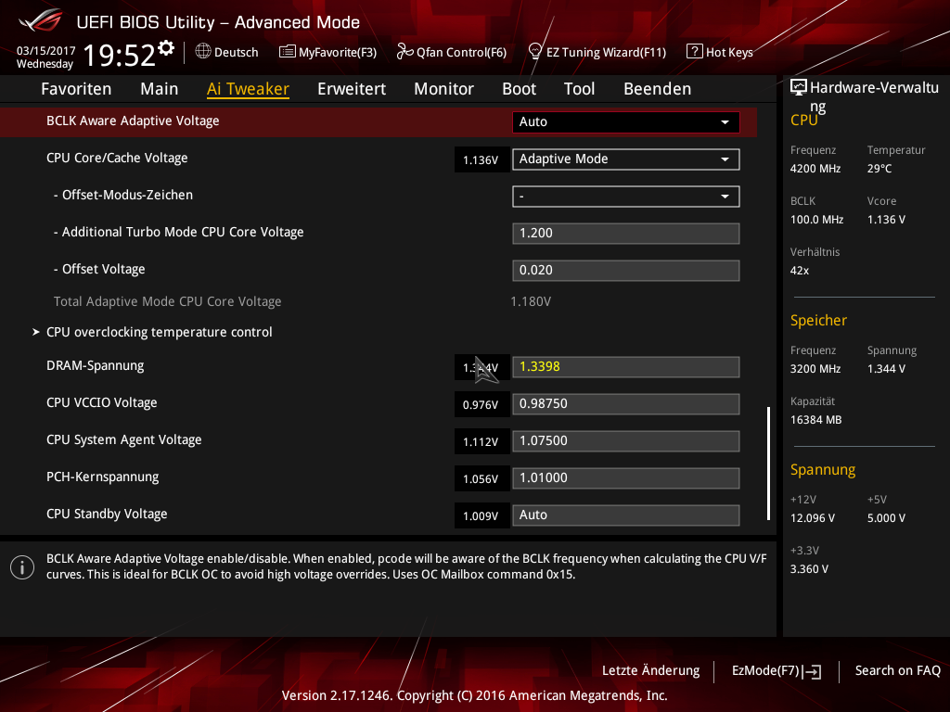Click the 1.112V System Agent readout
This screenshot has width=950, height=712.
[x=481, y=442]
